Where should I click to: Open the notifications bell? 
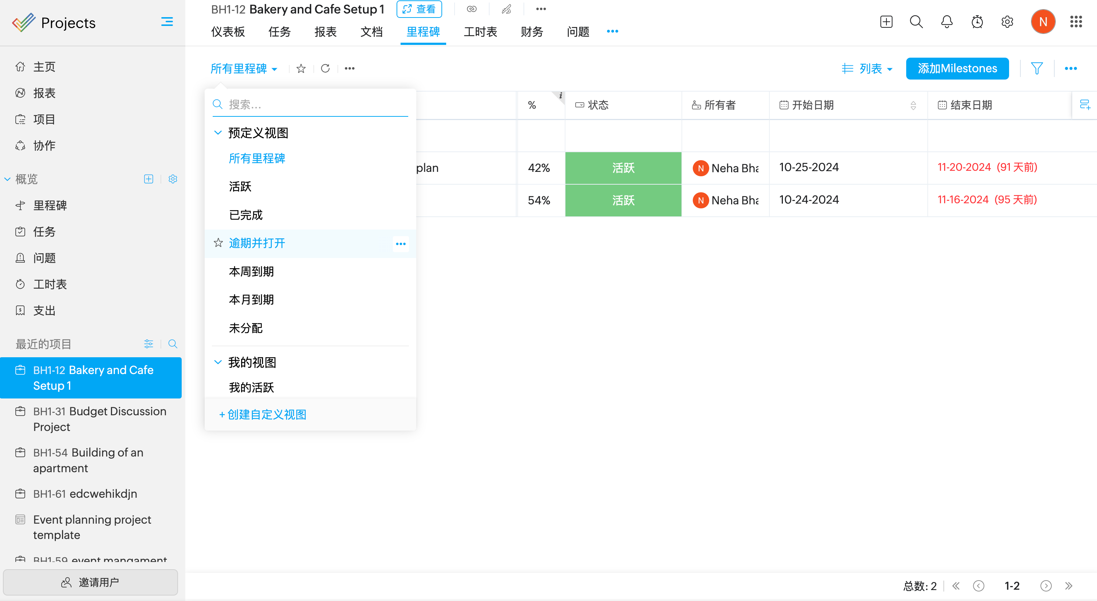pyautogui.click(x=946, y=22)
